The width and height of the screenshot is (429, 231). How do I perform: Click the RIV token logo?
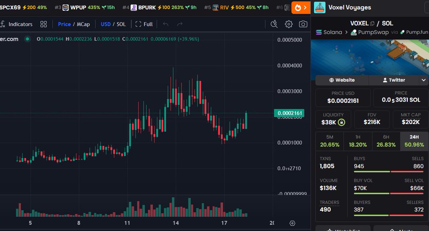click(x=215, y=8)
